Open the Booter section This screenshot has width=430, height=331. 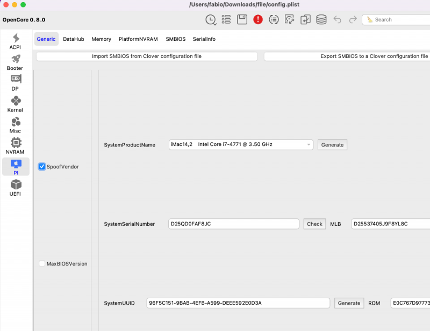point(15,62)
